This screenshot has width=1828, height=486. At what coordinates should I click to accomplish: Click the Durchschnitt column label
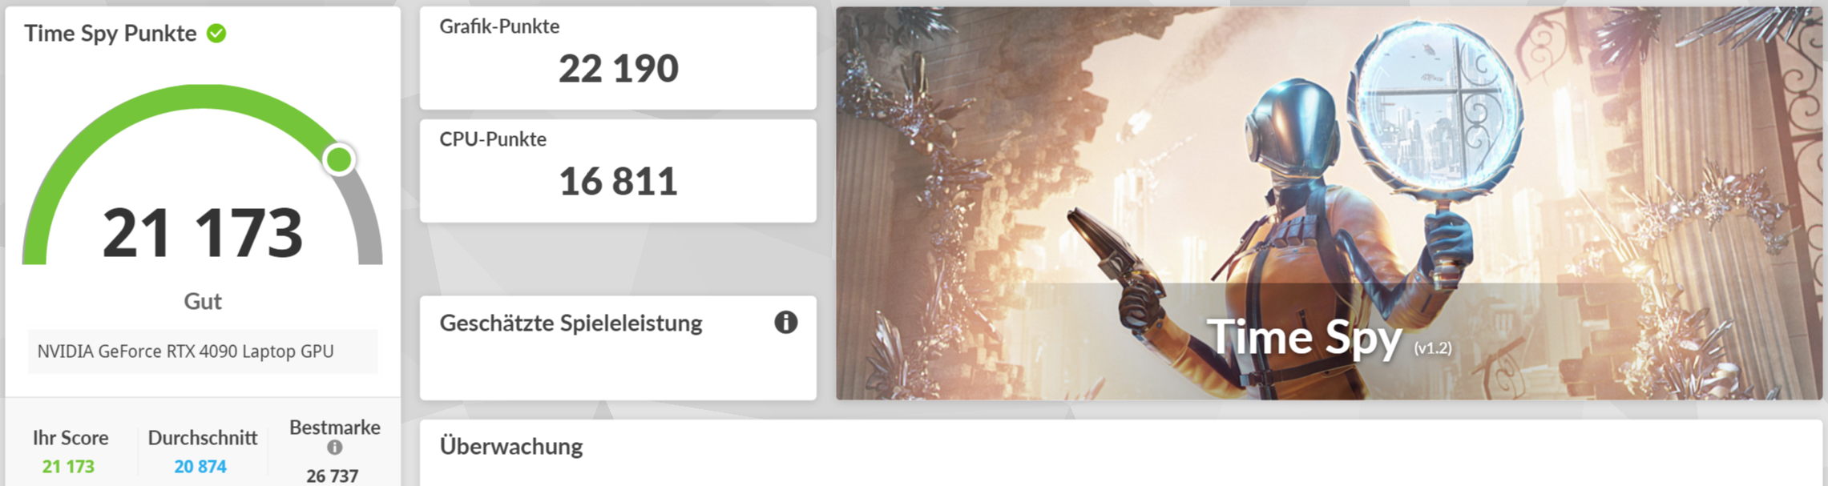[203, 438]
